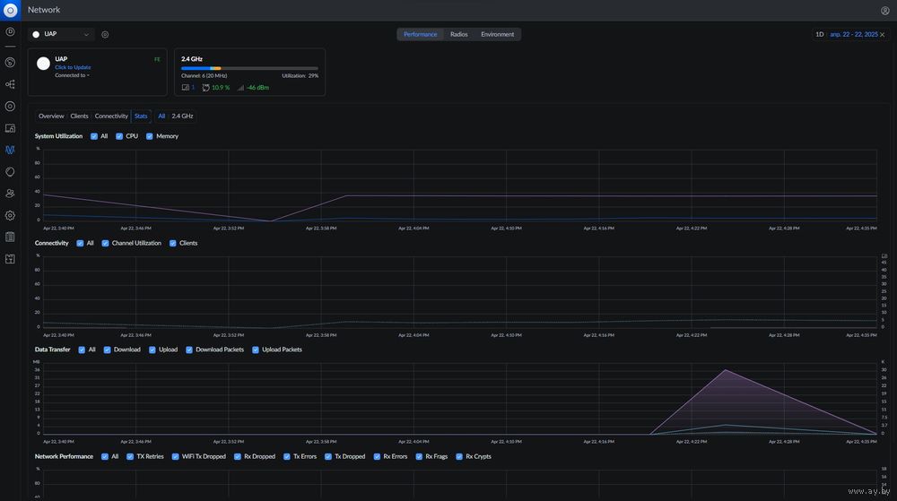Disable the Download Packets checkbox
This screenshot has width=897, height=501.
189,350
